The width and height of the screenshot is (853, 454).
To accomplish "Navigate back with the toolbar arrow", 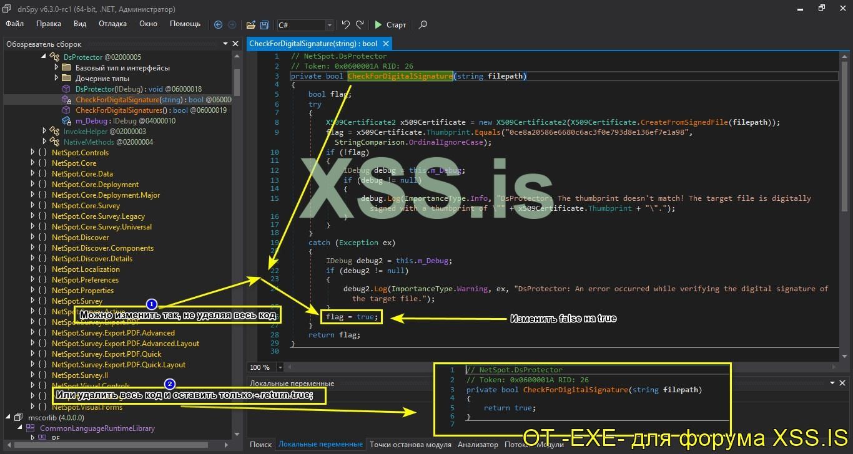I will tap(218, 25).
